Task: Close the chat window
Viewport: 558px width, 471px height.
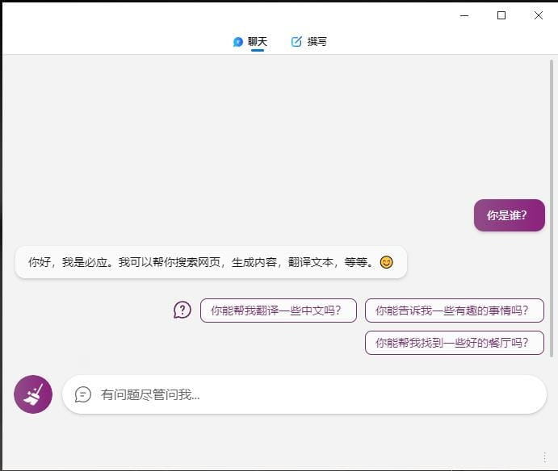Action: point(539,15)
